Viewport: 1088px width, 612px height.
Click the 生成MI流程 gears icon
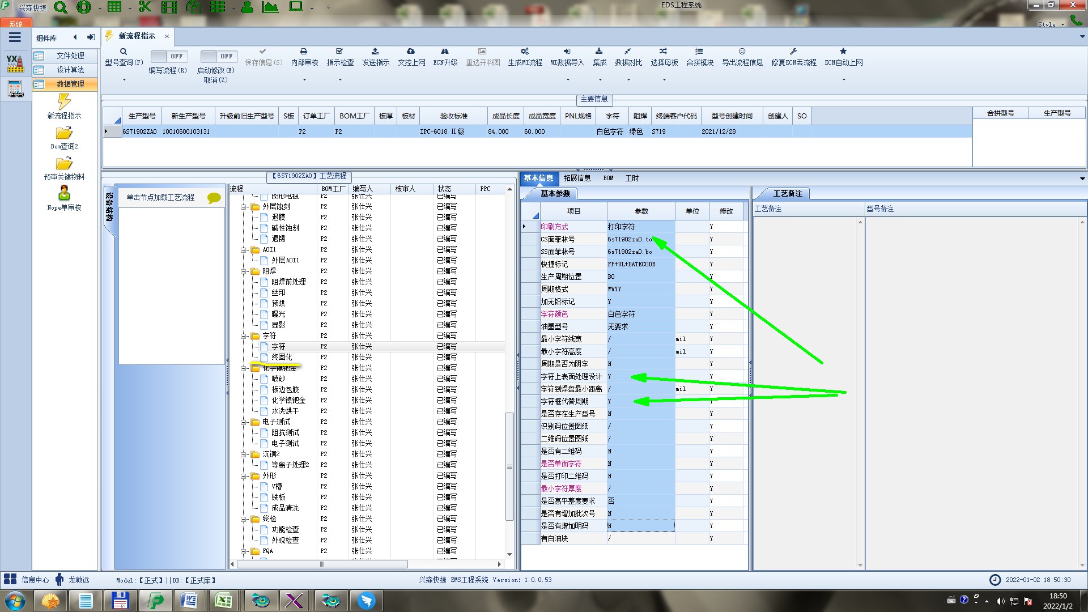pos(525,52)
